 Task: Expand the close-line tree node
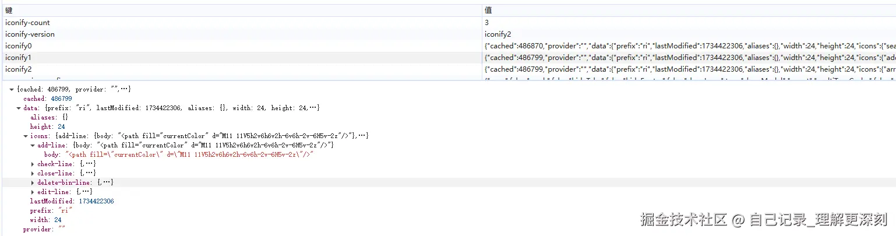tap(33, 173)
